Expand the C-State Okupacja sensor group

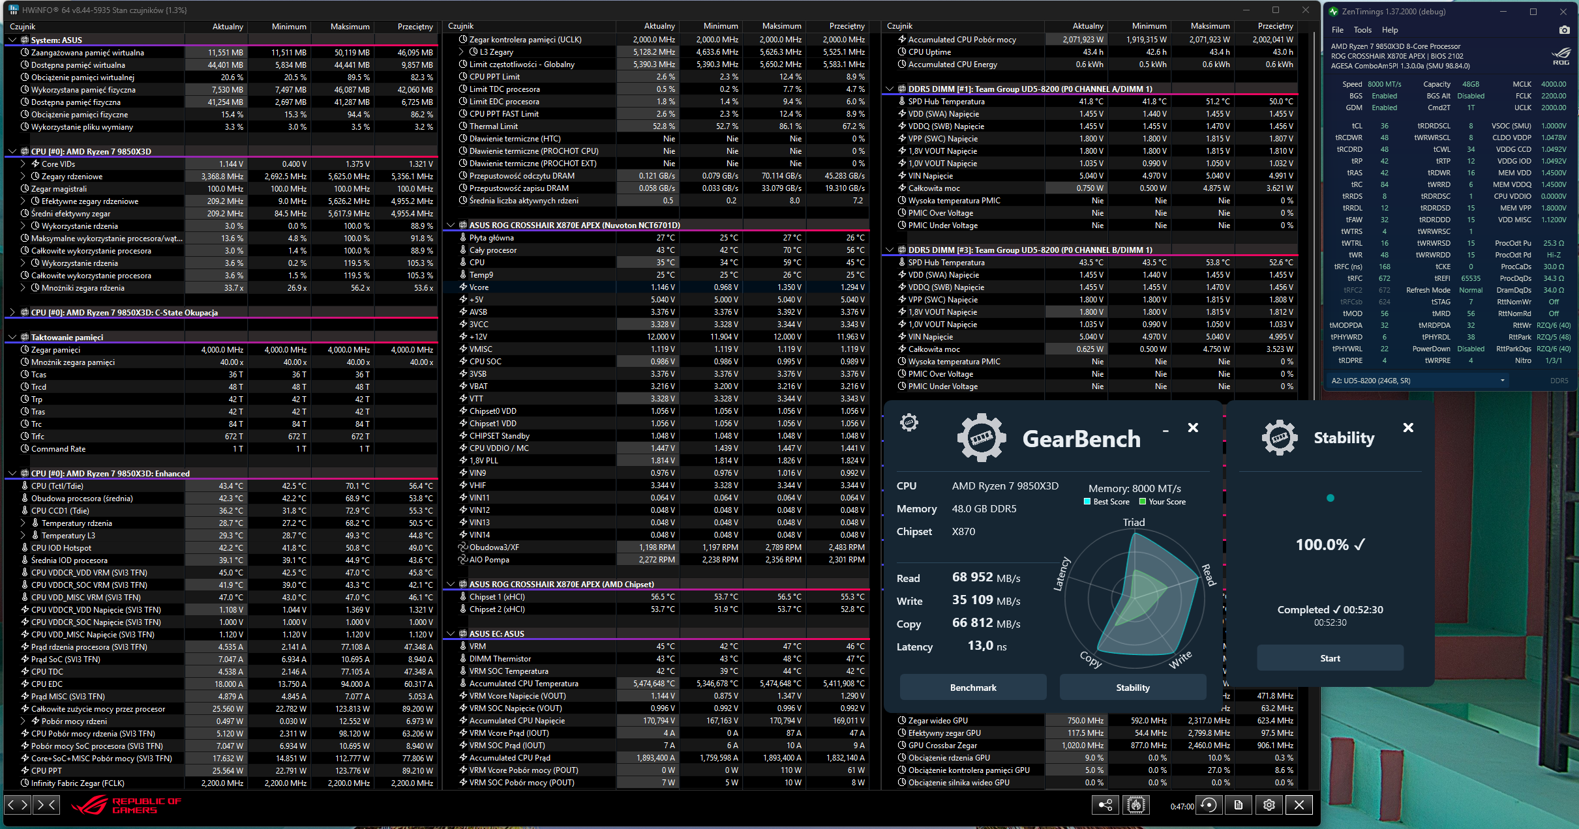pos(12,312)
